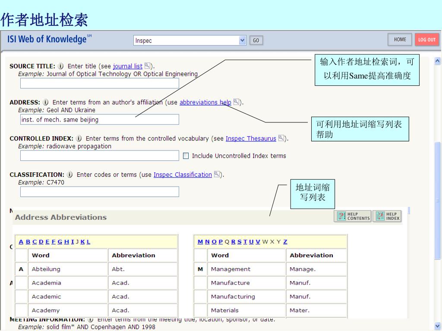Jump to letter D abbreviations
This screenshot has width=442, height=331.
[x=41, y=242]
